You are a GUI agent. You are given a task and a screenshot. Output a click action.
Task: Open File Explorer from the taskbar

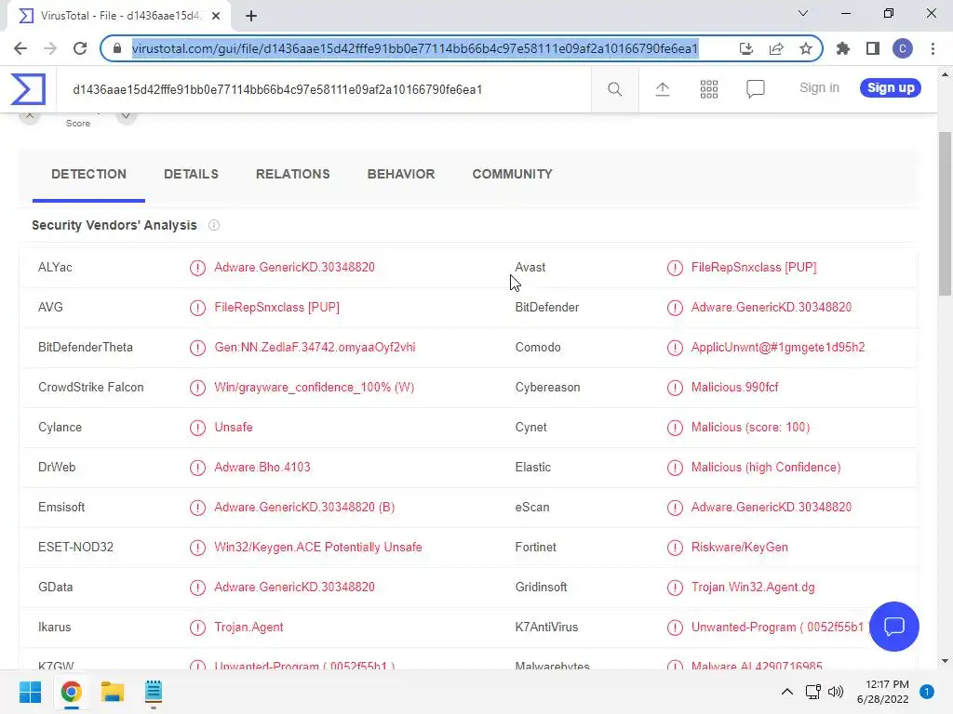(x=113, y=692)
